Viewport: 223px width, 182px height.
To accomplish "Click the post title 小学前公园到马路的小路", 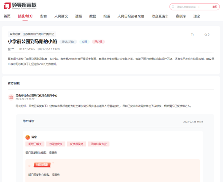I will [x=32, y=41].
